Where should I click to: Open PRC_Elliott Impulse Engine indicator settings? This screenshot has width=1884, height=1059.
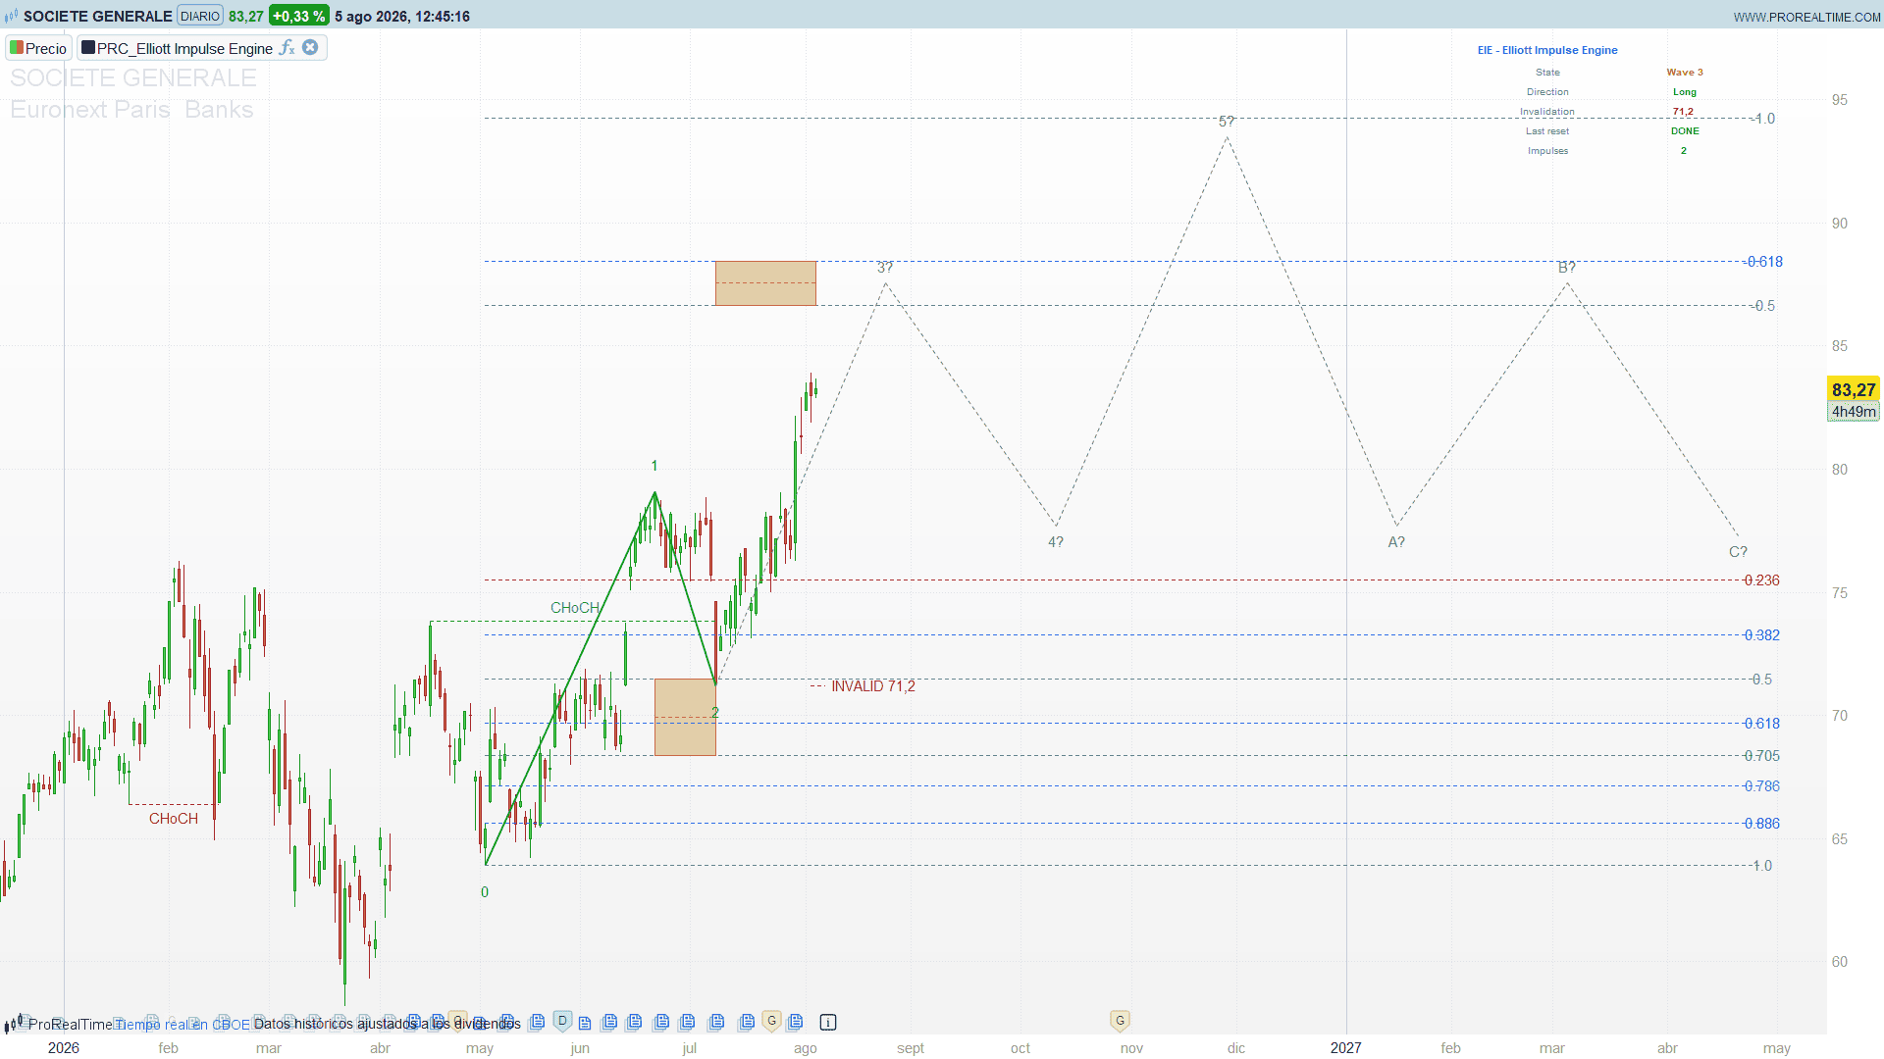pyautogui.click(x=184, y=48)
